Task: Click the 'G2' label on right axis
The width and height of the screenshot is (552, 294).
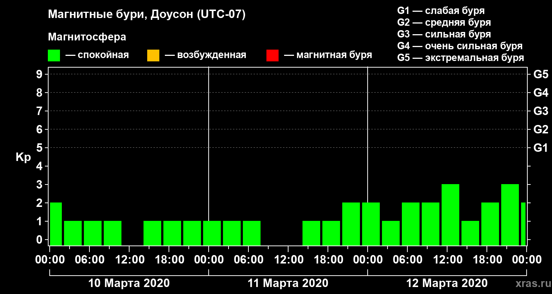Action: [x=541, y=129]
